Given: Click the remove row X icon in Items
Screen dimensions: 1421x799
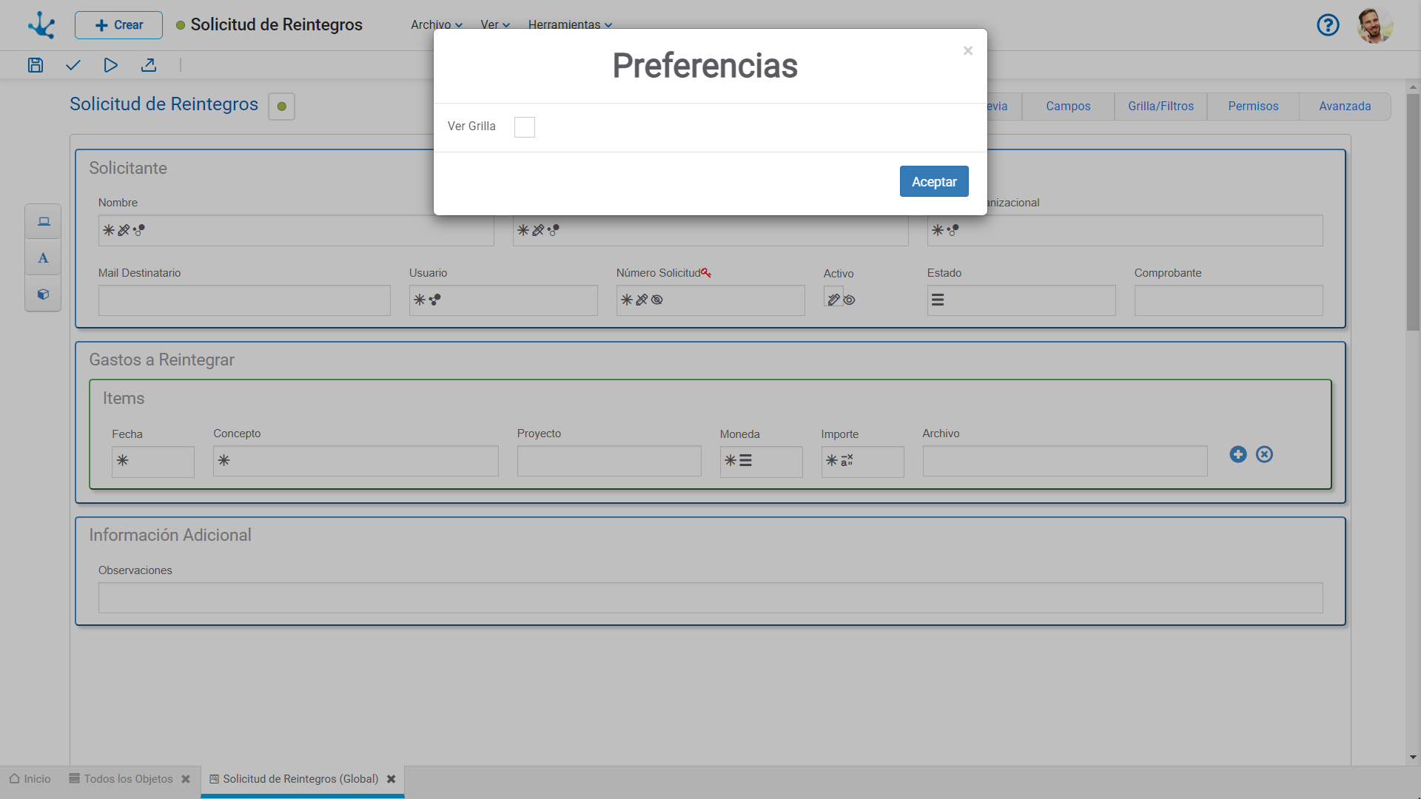Looking at the screenshot, I should pyautogui.click(x=1264, y=454).
